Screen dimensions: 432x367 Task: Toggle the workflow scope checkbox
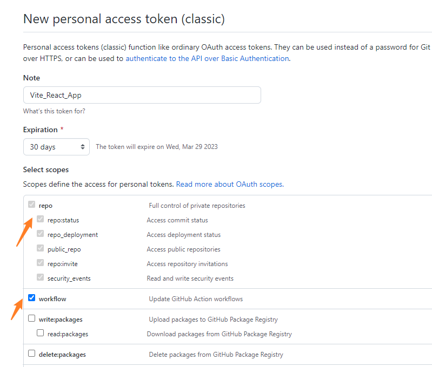(32, 298)
